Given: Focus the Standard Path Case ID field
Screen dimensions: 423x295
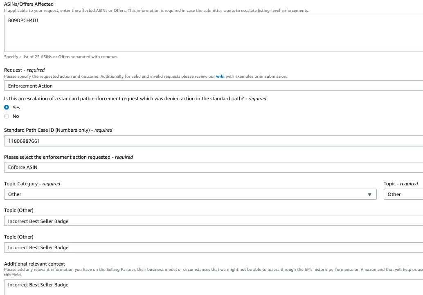Looking at the screenshot, I should point(213,141).
